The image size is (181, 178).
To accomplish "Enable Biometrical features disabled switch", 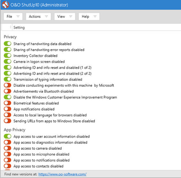I will [x=7, y=103].
